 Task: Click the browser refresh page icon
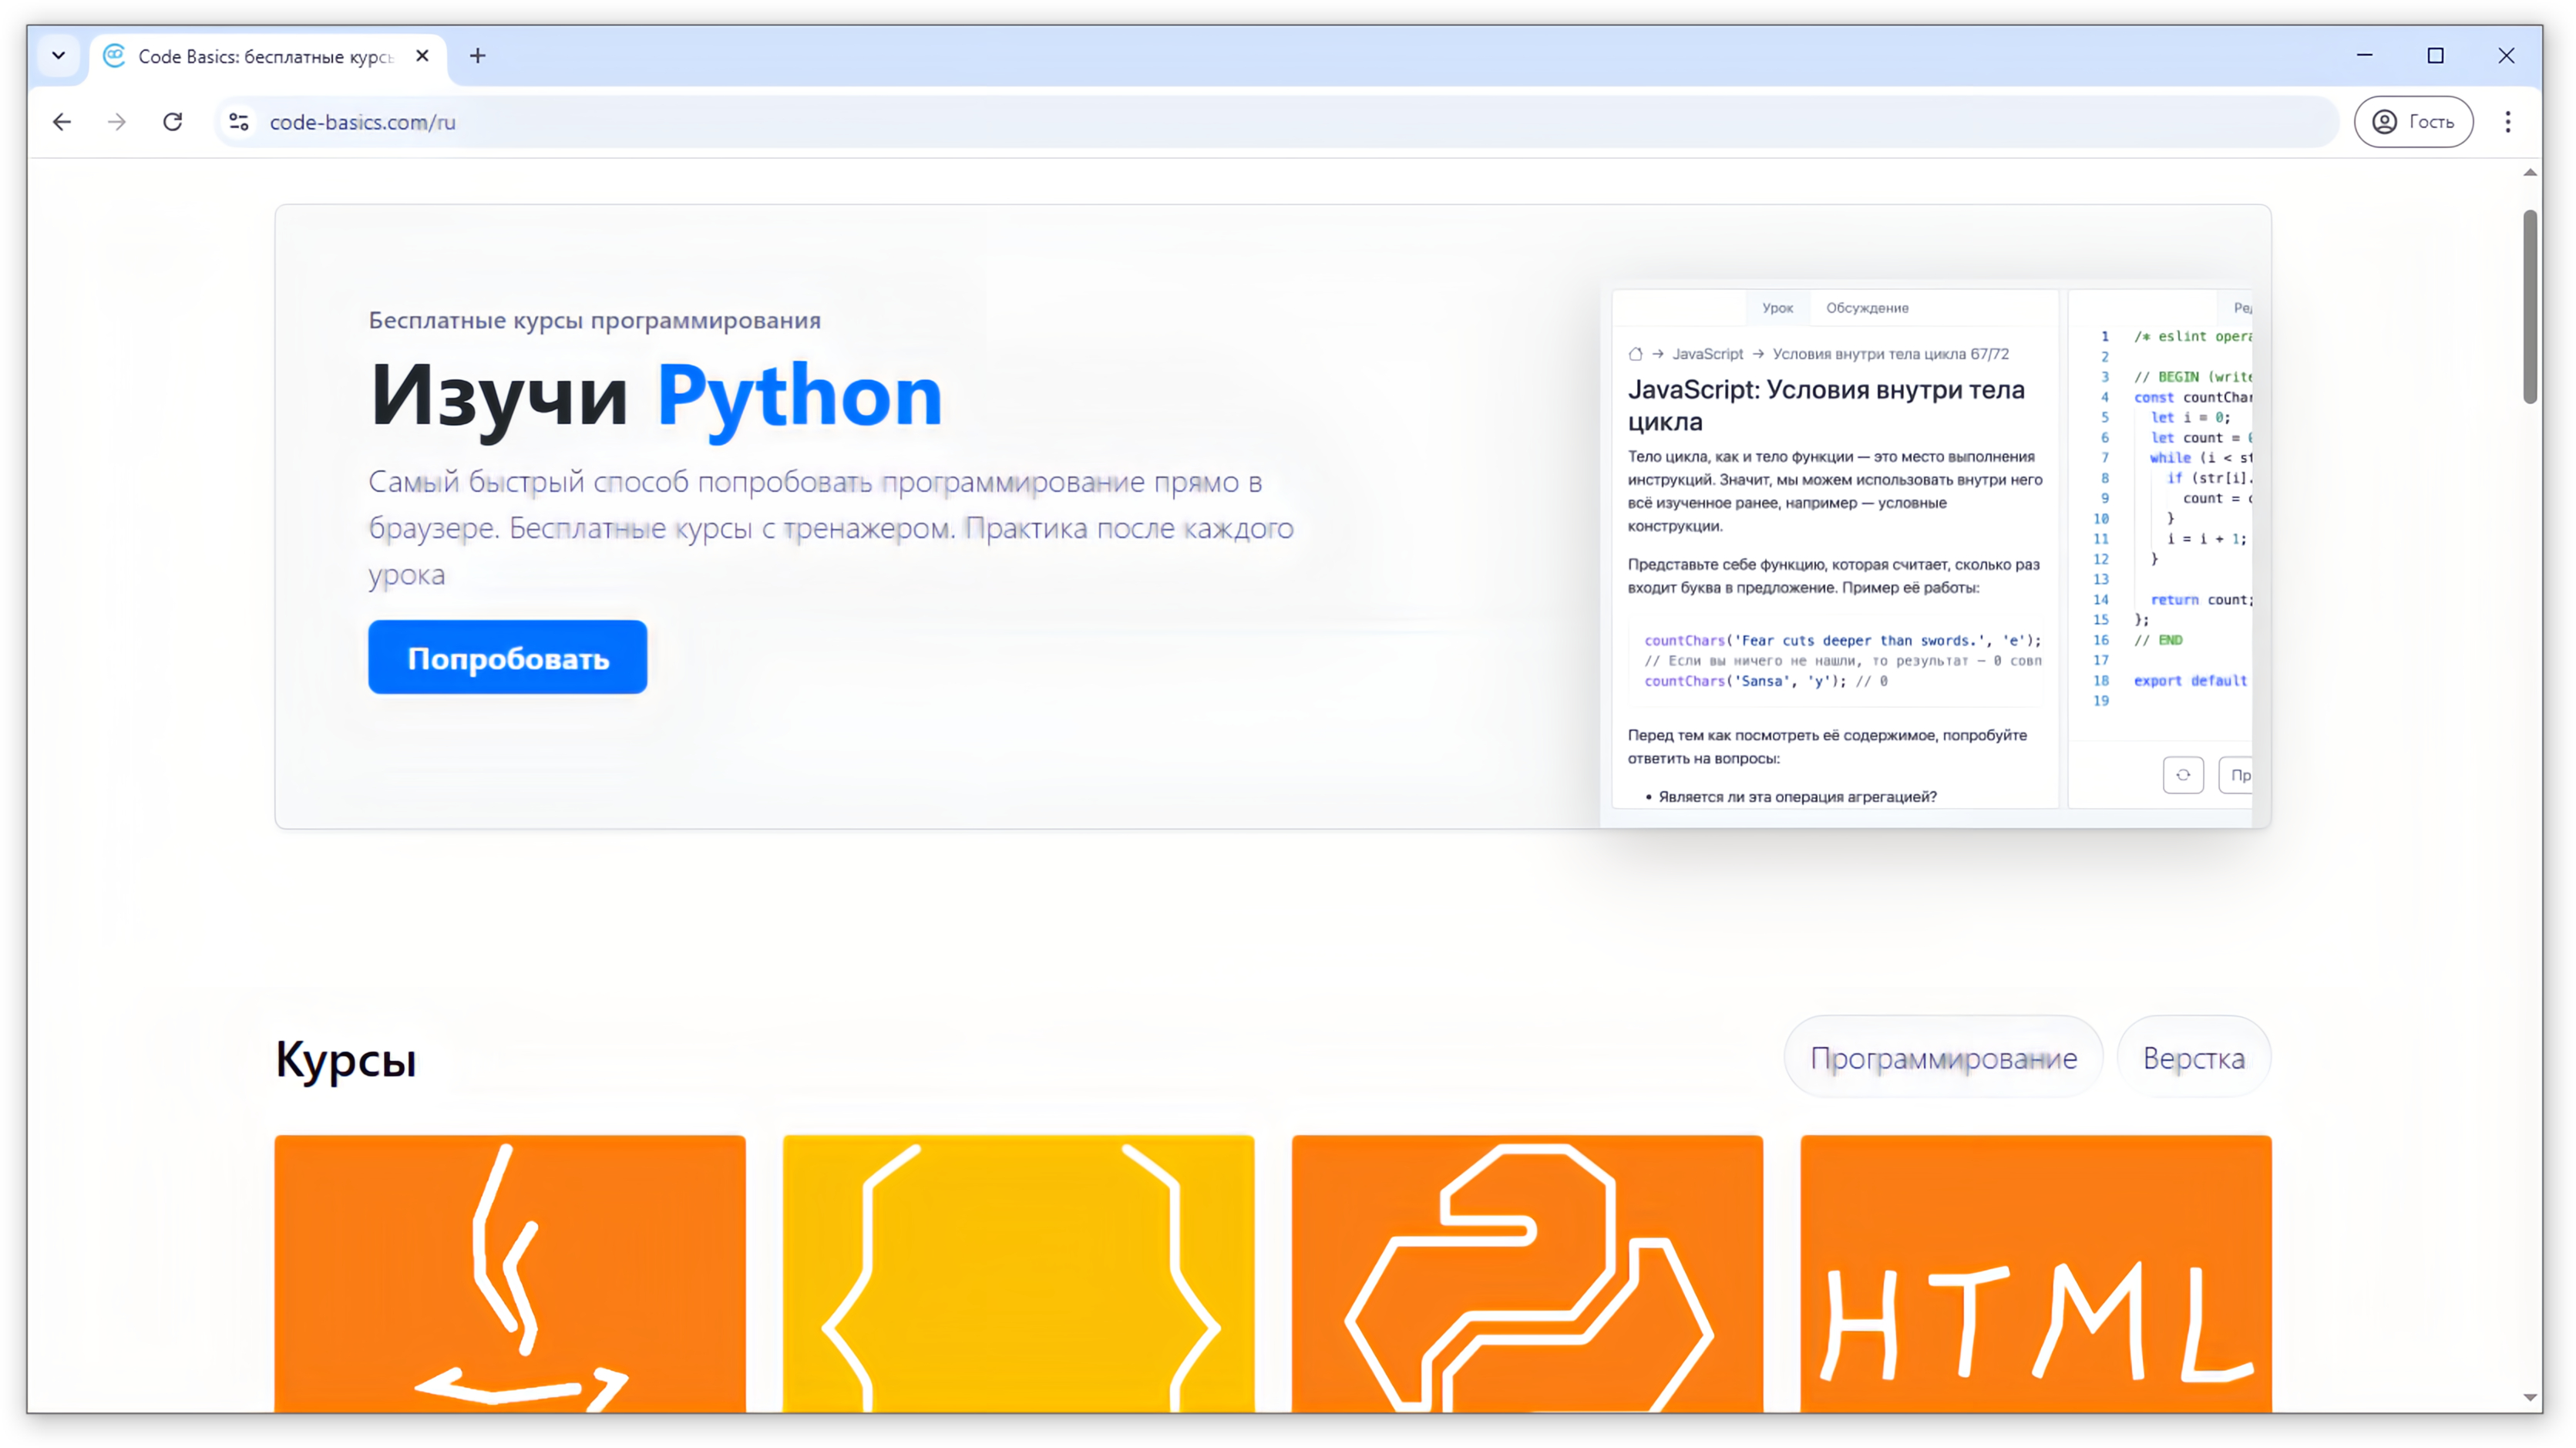pos(172,122)
